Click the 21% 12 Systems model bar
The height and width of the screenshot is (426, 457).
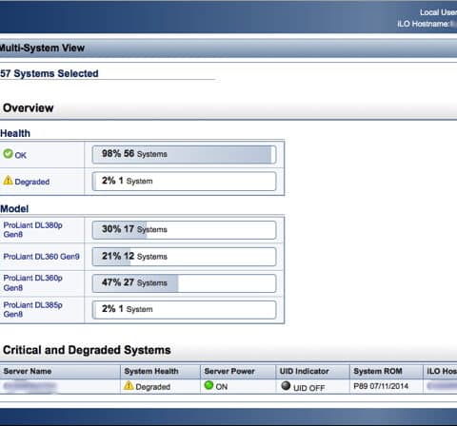point(184,257)
